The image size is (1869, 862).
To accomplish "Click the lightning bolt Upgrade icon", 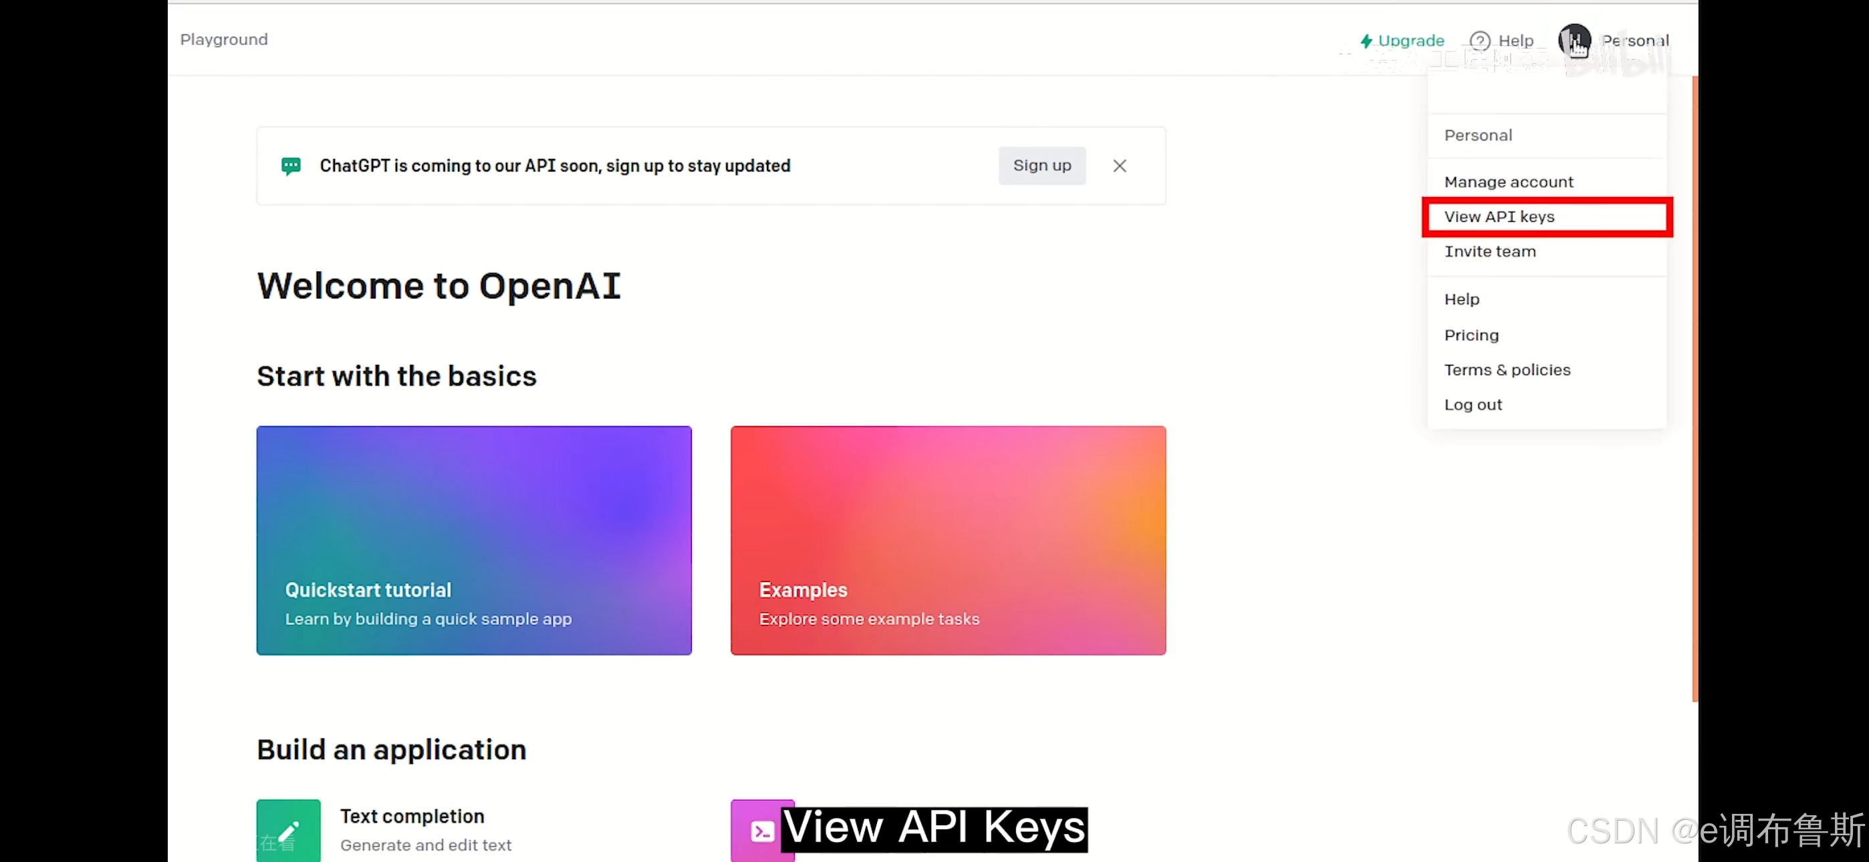I will (1366, 41).
